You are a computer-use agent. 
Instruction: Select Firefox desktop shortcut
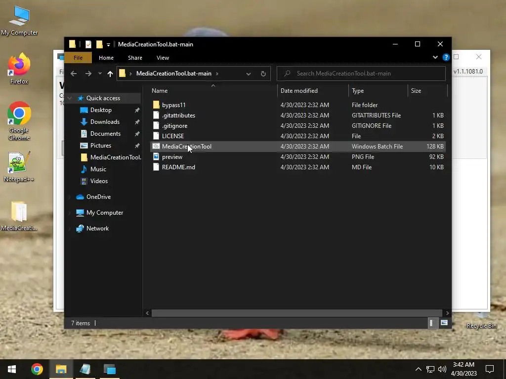point(19,69)
